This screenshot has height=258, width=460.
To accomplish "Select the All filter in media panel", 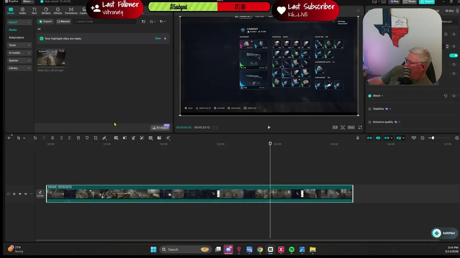I will [x=39, y=29].
